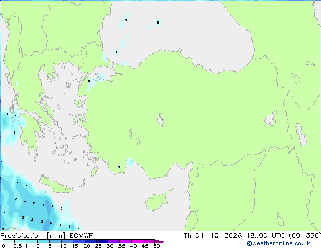Click the 15–20 mm royal blue legend swatch
The height and width of the screenshot is (248, 321).
[x=79, y=241]
